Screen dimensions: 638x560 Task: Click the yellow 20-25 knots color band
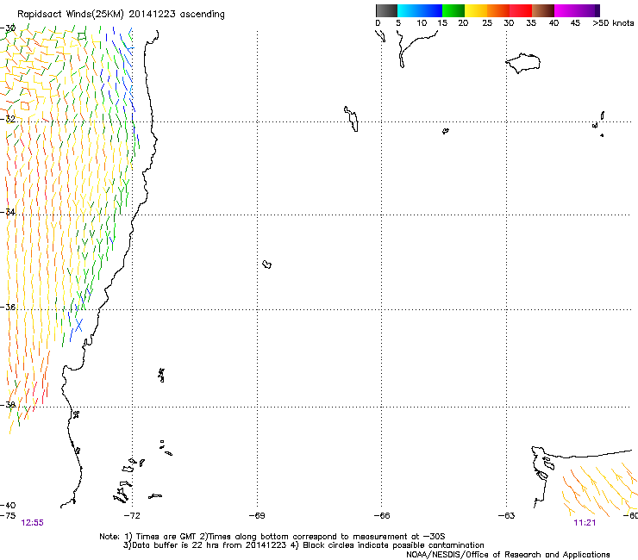click(x=476, y=10)
